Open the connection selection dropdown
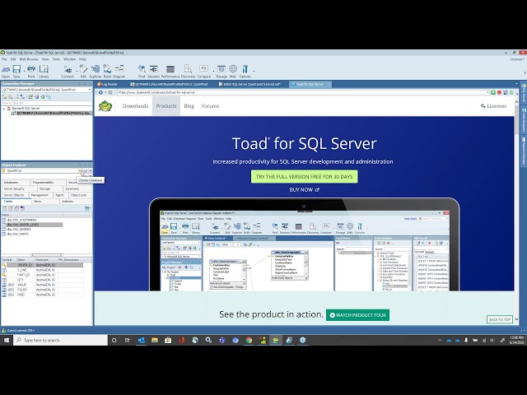 (x=90, y=90)
